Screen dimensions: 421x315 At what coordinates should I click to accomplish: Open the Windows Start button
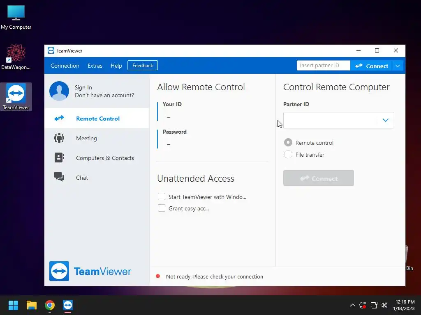pyautogui.click(x=13, y=305)
